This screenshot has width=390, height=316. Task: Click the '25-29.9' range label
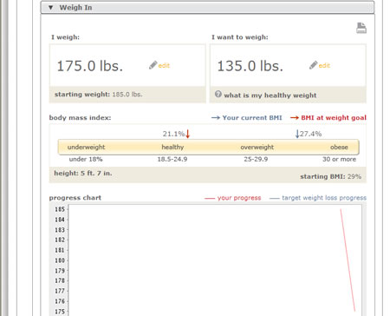pos(256,159)
